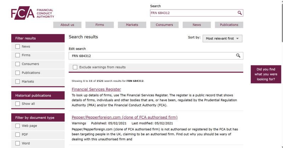The height and width of the screenshot is (148, 283).
Task: Open the Publications navigation item
Action: pyautogui.click(x=229, y=25)
